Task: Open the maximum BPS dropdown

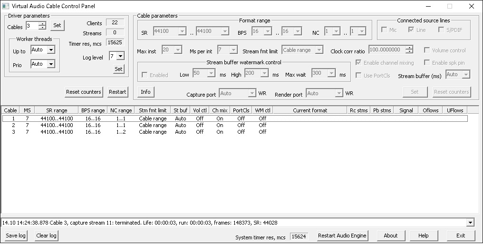Action: click(298, 31)
